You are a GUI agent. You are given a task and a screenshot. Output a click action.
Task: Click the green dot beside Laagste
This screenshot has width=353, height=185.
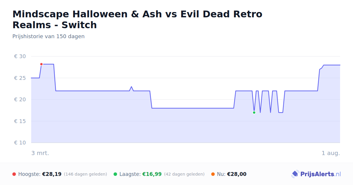coord(115,174)
